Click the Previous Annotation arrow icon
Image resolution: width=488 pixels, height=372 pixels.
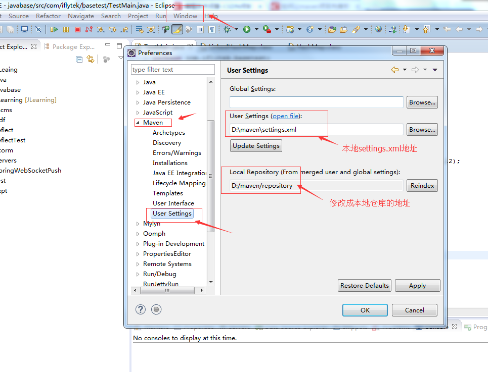[427, 29]
